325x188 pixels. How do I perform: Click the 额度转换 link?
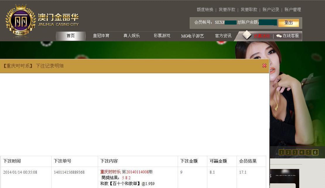205,10
